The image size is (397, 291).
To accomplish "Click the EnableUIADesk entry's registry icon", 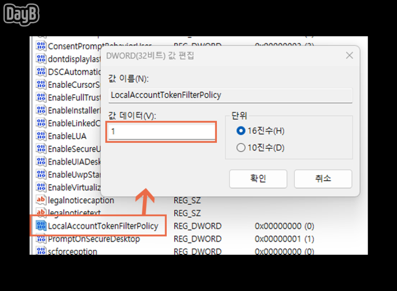I will pos(41,162).
